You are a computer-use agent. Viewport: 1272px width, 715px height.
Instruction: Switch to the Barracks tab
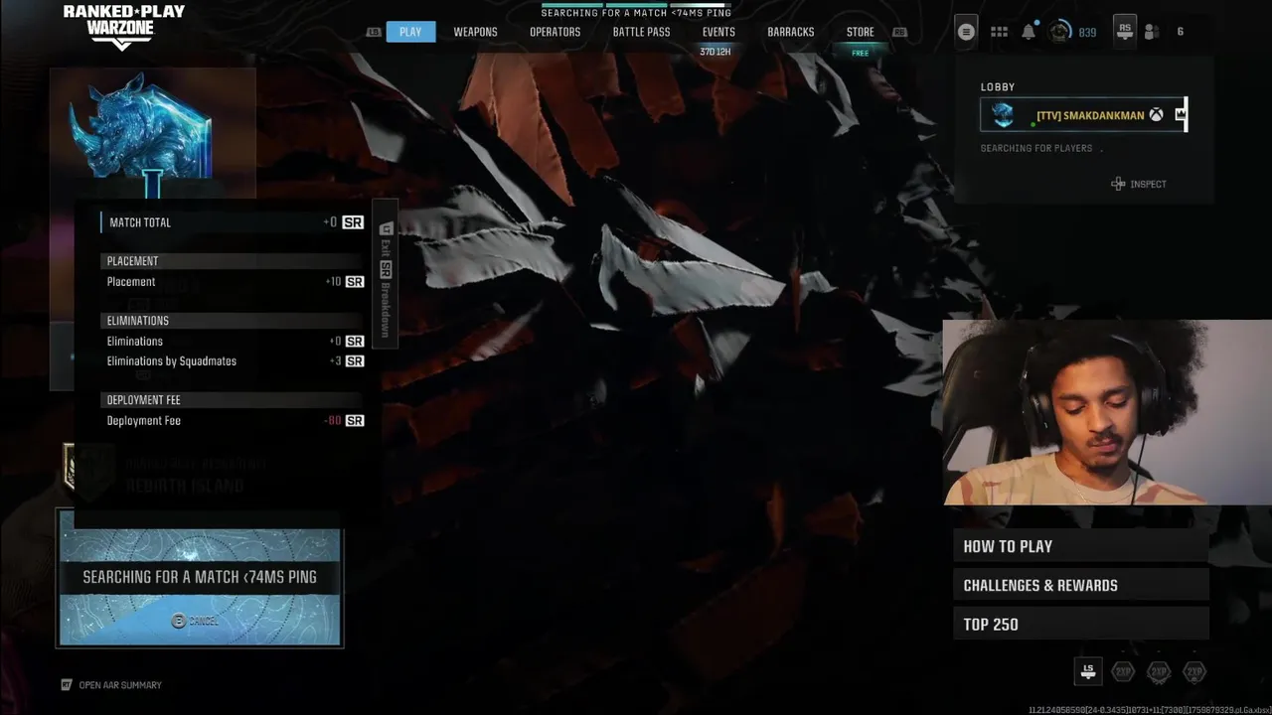click(791, 32)
